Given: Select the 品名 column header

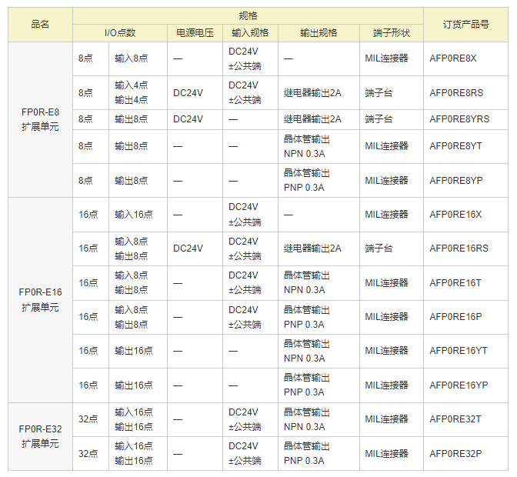Looking at the screenshot, I should pos(40,25).
